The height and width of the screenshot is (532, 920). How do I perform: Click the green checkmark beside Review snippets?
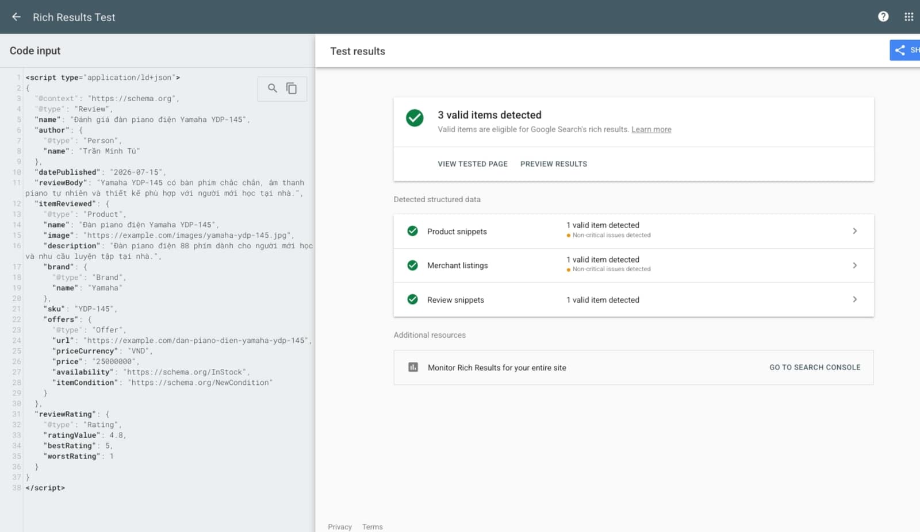(412, 299)
